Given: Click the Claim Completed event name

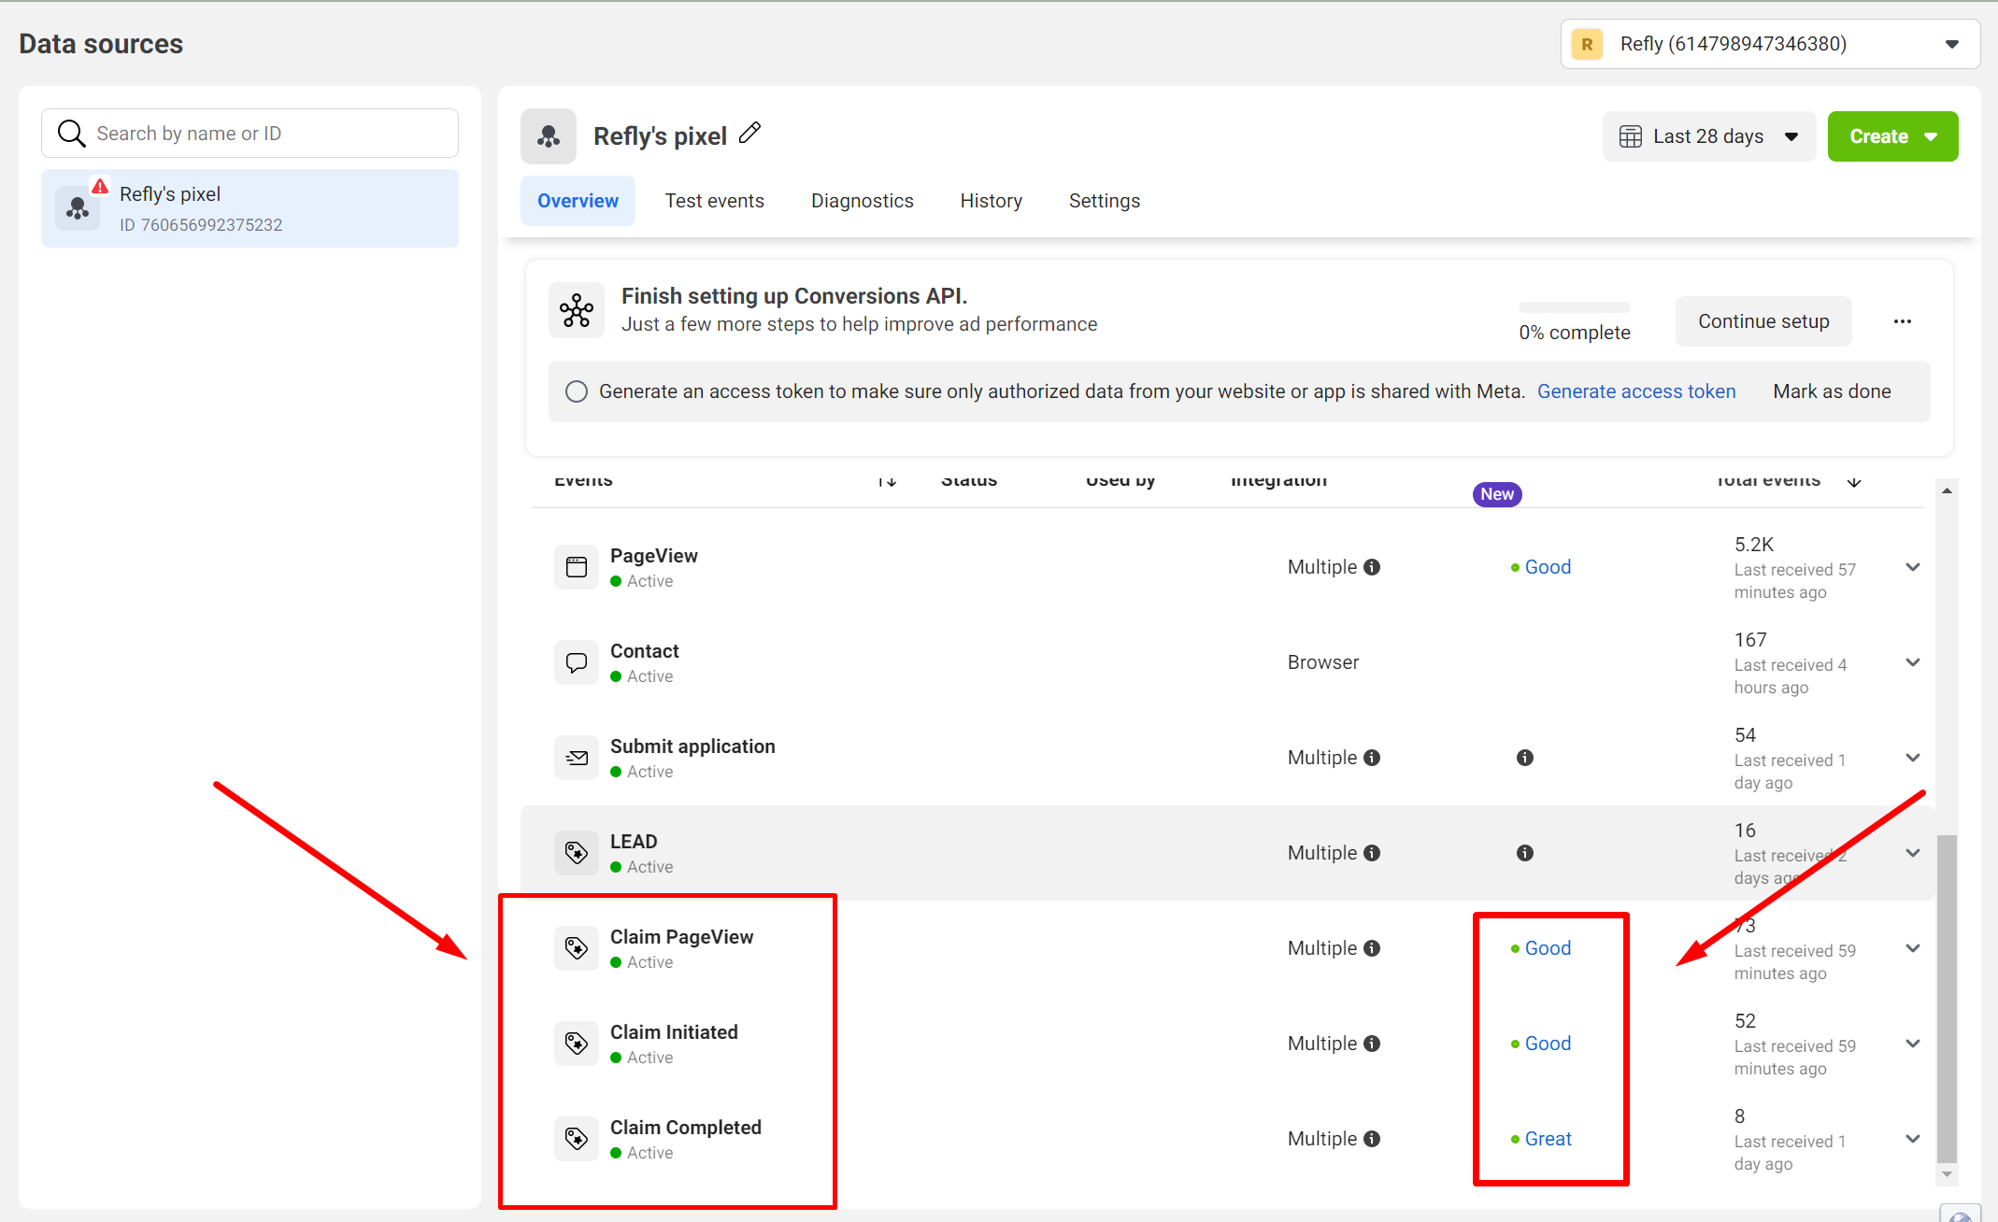Looking at the screenshot, I should [x=686, y=1128].
